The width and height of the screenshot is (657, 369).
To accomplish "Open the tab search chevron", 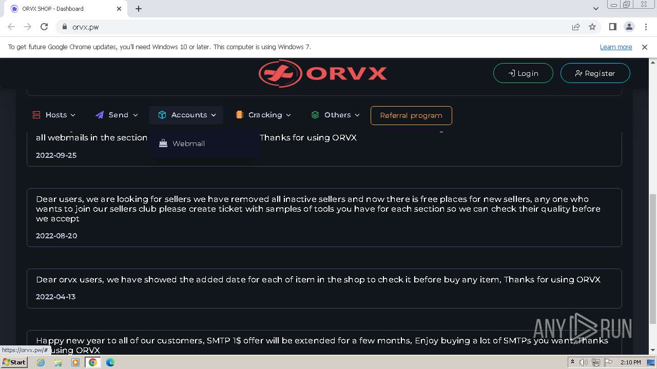I will pos(595,9).
